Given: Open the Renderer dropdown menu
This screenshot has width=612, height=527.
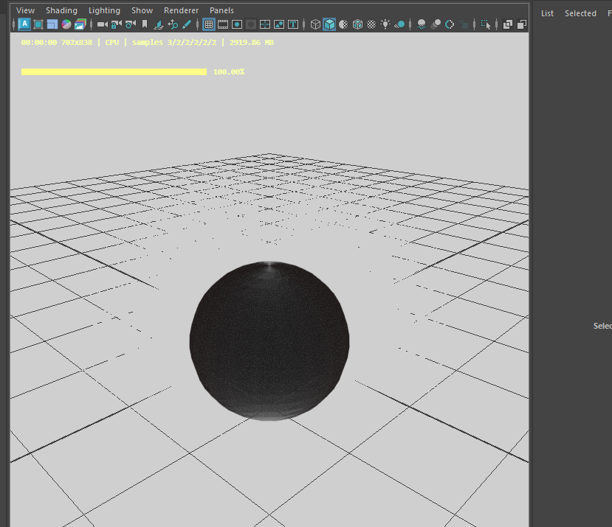Looking at the screenshot, I should (181, 10).
